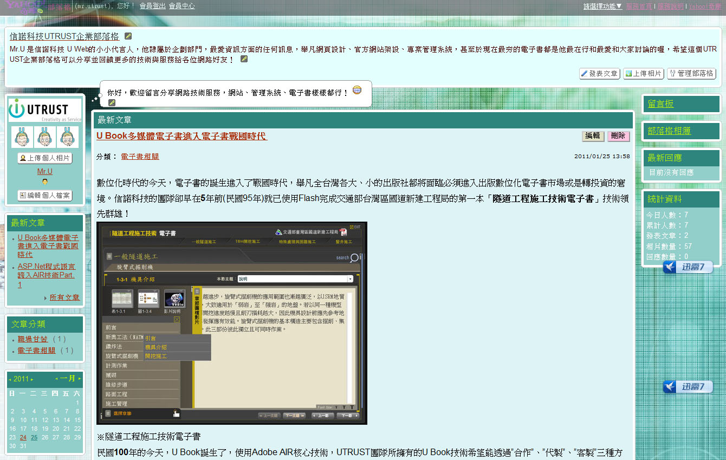Click the (mr.utrust) username in the header
Image resolution: width=726 pixels, height=460 pixels.
point(92,7)
